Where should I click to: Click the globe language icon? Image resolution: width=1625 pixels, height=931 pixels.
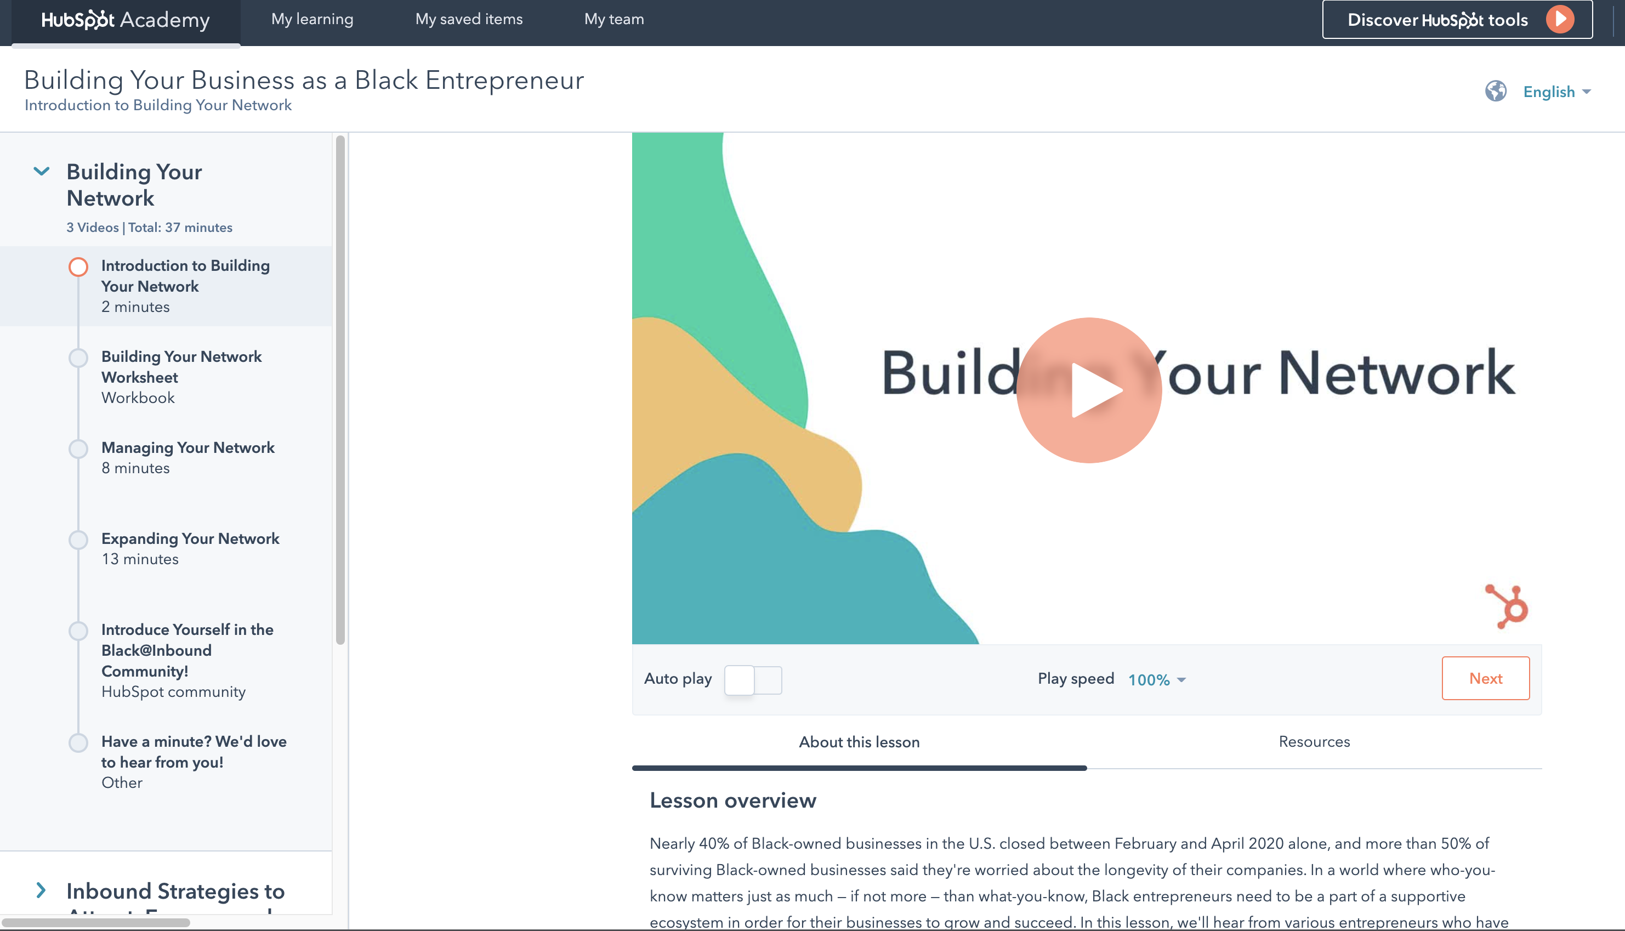pos(1495,92)
